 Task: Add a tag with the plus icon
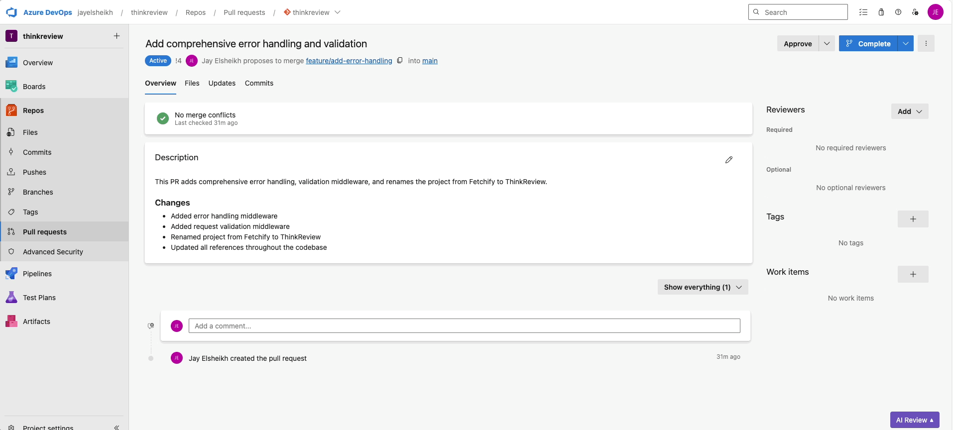913,219
